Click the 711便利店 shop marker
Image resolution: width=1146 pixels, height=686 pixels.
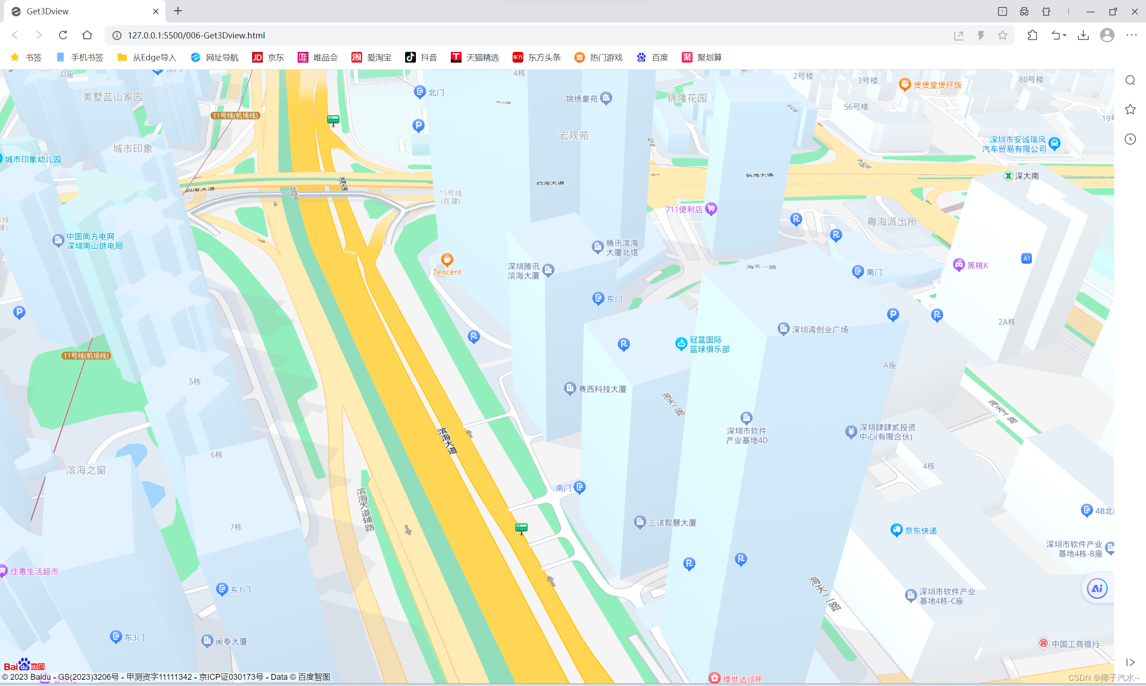[x=711, y=209]
